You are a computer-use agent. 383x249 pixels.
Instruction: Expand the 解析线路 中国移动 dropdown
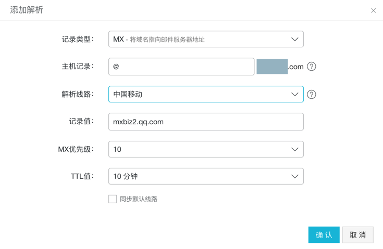(x=206, y=95)
